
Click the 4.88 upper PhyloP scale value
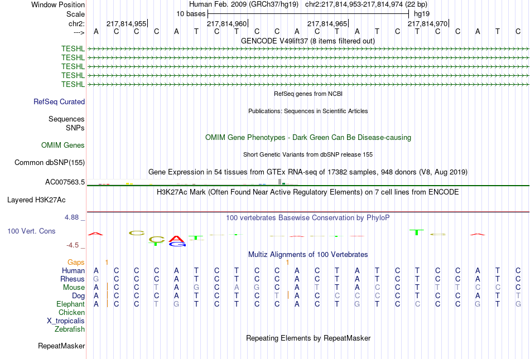[71, 217]
